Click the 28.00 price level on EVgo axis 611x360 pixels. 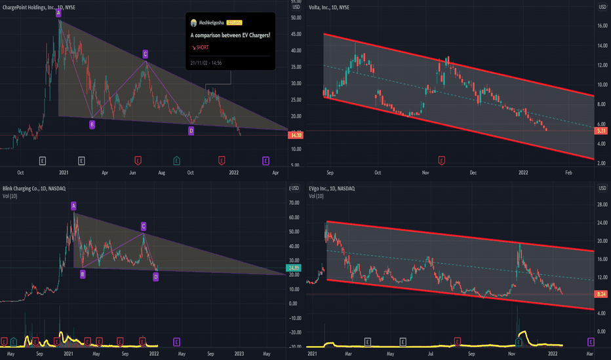pos(602,204)
